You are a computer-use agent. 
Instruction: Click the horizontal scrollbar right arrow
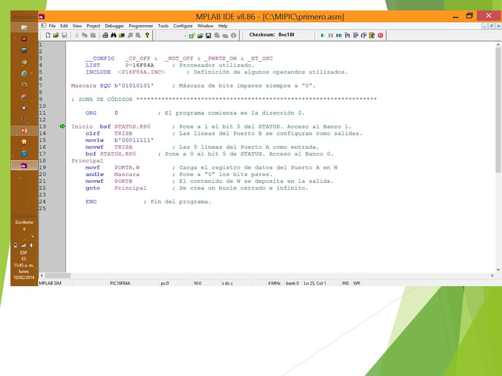(x=492, y=275)
